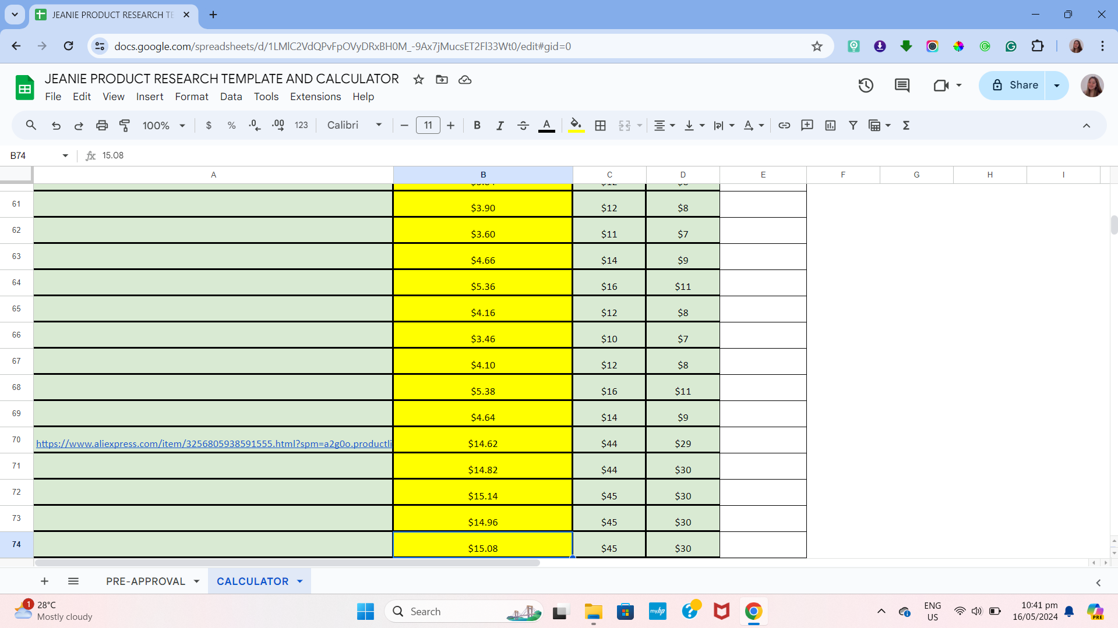
Task: Redo the last undone action
Action: (79, 125)
